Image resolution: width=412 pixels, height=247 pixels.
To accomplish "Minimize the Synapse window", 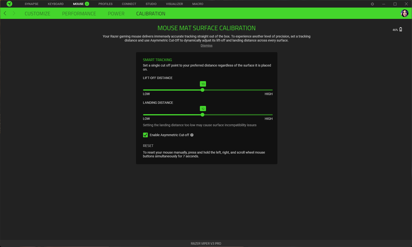I will pos(384,4).
